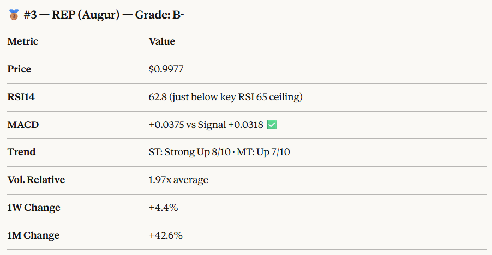Select the Vol. Relative row label

click(x=36, y=180)
